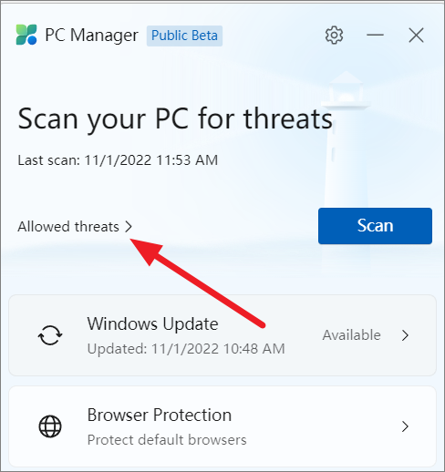Click the Protect default browsers subtitle
The height and width of the screenshot is (472, 445).
coord(167,440)
